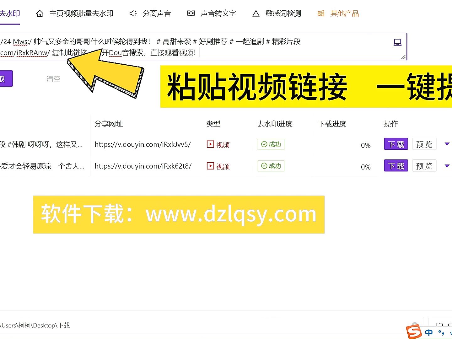
Task: Click the Sogou input method S icon
Action: click(414, 332)
